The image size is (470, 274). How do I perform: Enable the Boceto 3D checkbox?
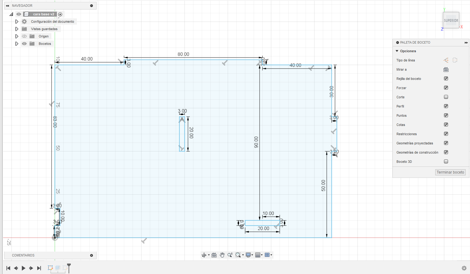[x=446, y=162]
